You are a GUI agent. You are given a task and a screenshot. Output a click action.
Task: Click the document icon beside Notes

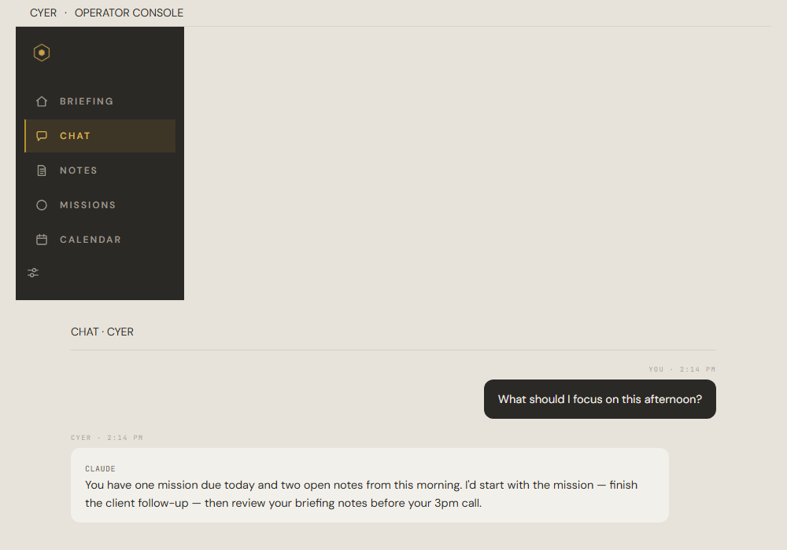(x=42, y=170)
